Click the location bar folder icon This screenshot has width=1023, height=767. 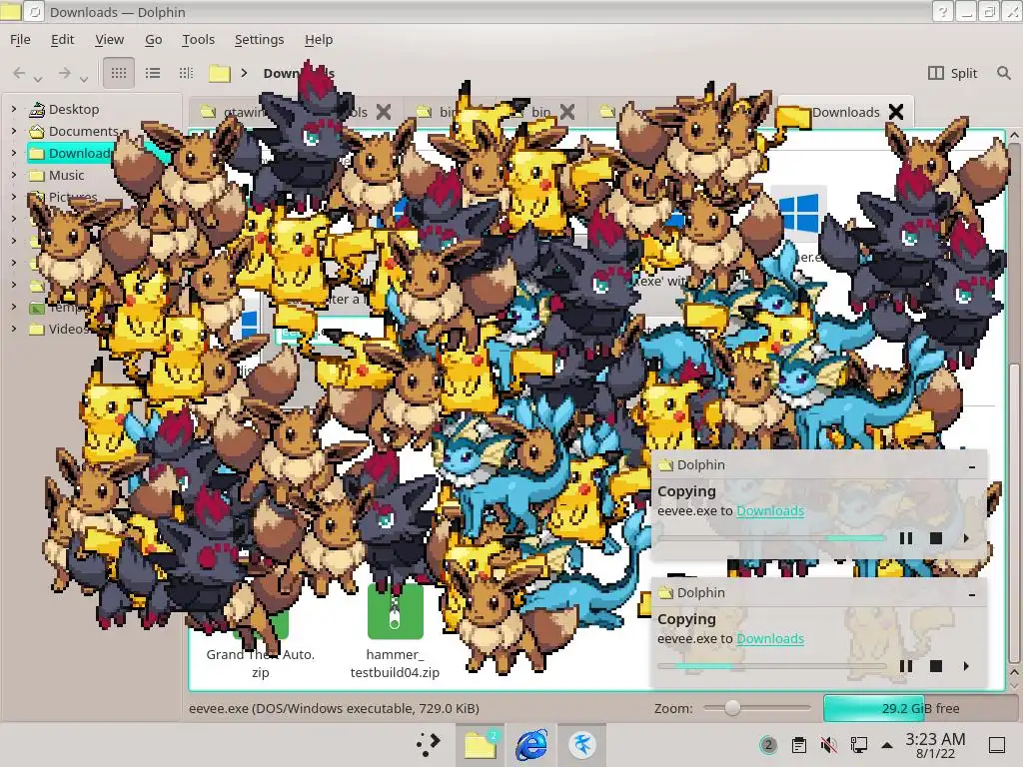pos(220,73)
